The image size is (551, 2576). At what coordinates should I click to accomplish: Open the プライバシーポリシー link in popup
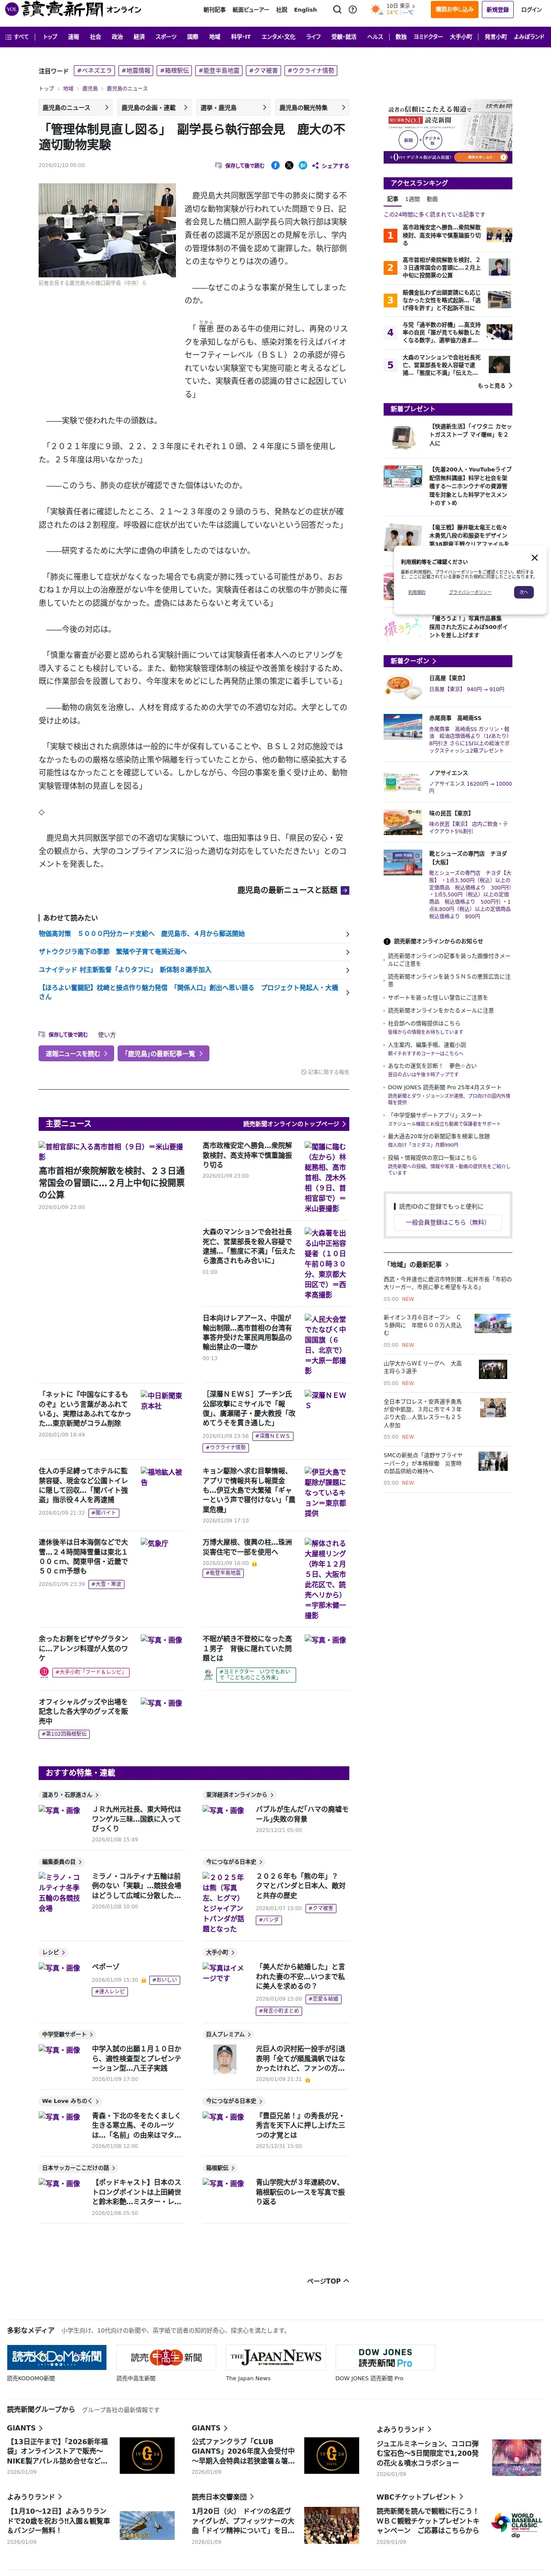click(470, 592)
